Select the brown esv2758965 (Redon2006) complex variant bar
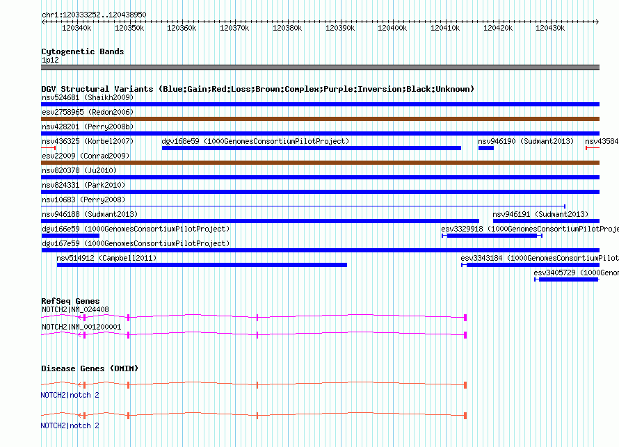Viewport: 619px width, 447px height. tap(320, 119)
